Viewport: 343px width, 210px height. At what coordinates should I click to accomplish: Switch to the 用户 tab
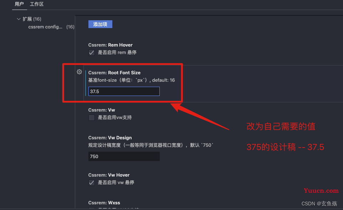[19, 4]
